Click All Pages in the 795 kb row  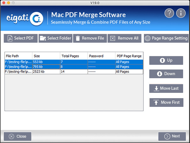pyautogui.click(x=129, y=67)
